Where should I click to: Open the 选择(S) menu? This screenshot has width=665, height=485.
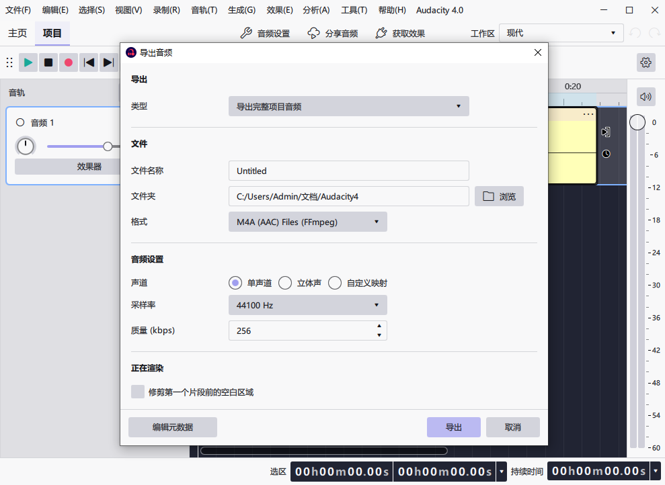point(91,10)
